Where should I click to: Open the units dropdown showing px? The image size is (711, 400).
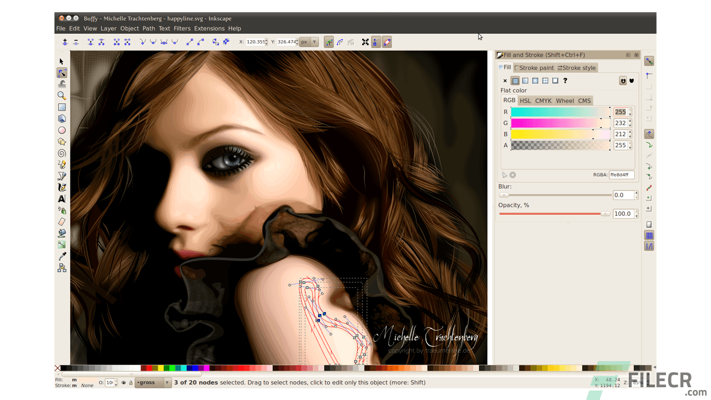coord(309,42)
